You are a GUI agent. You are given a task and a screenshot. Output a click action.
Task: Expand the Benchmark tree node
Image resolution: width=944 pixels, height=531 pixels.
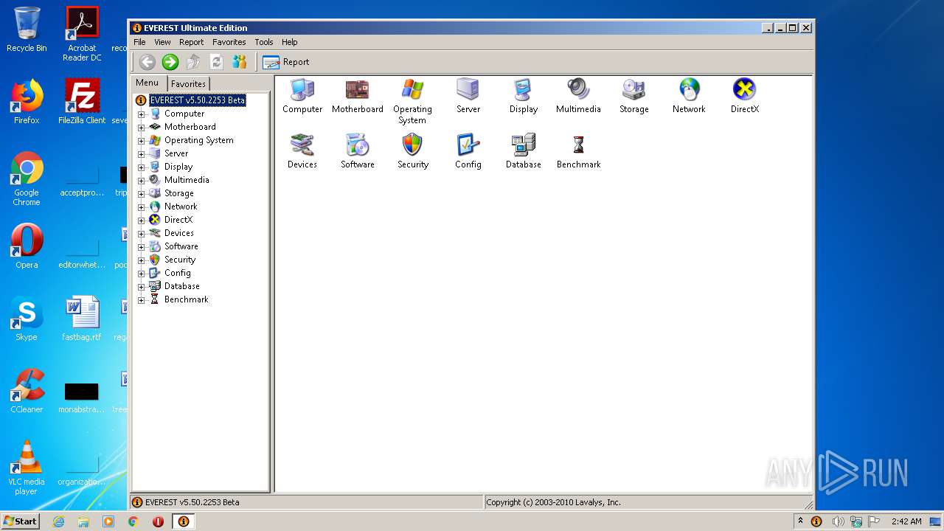[x=142, y=300]
